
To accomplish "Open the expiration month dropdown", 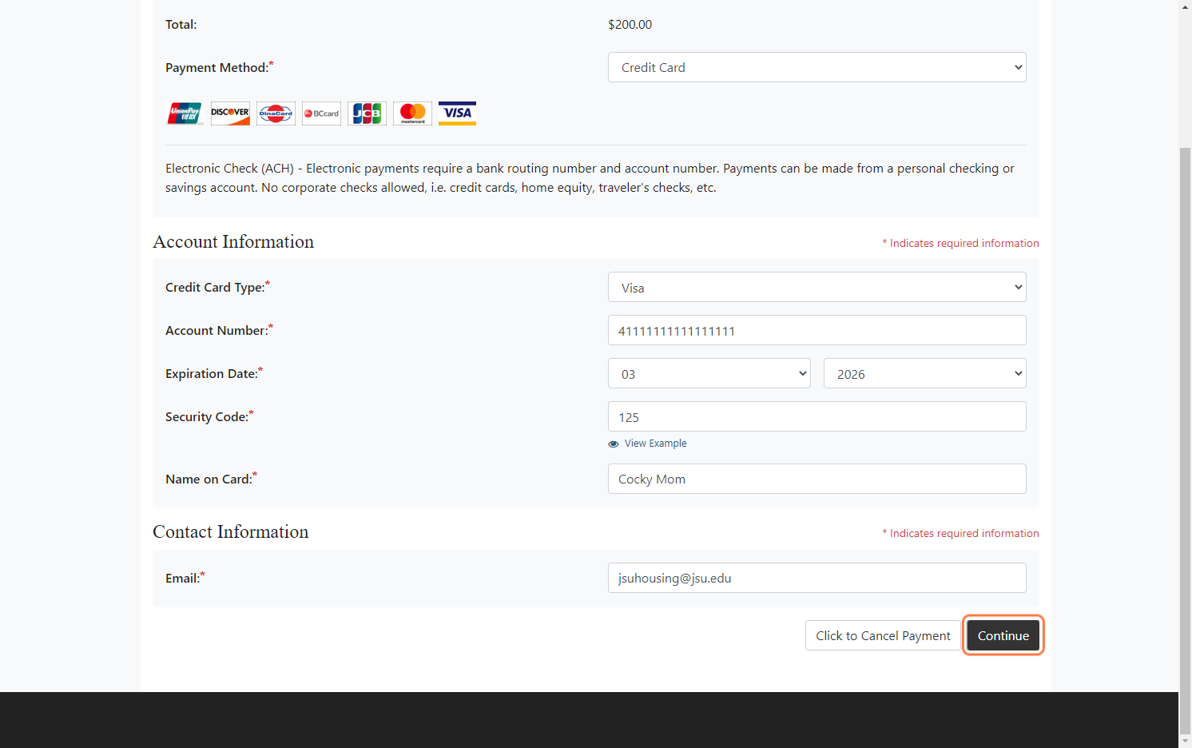I will [709, 373].
